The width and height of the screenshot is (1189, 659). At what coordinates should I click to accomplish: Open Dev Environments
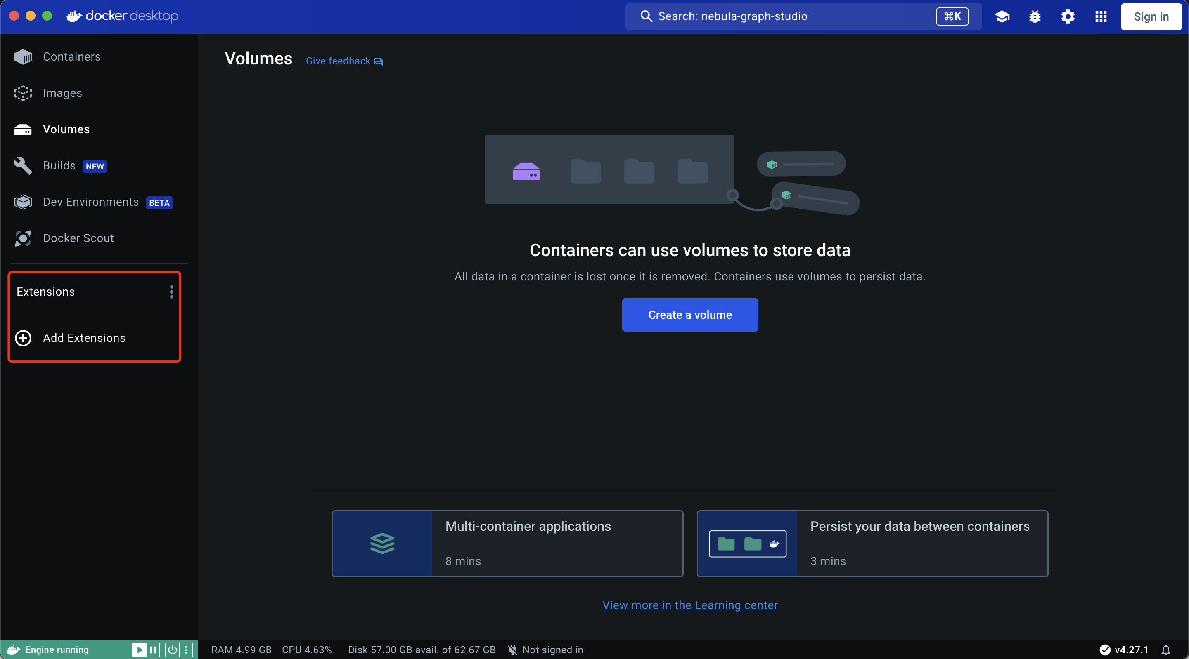point(91,202)
